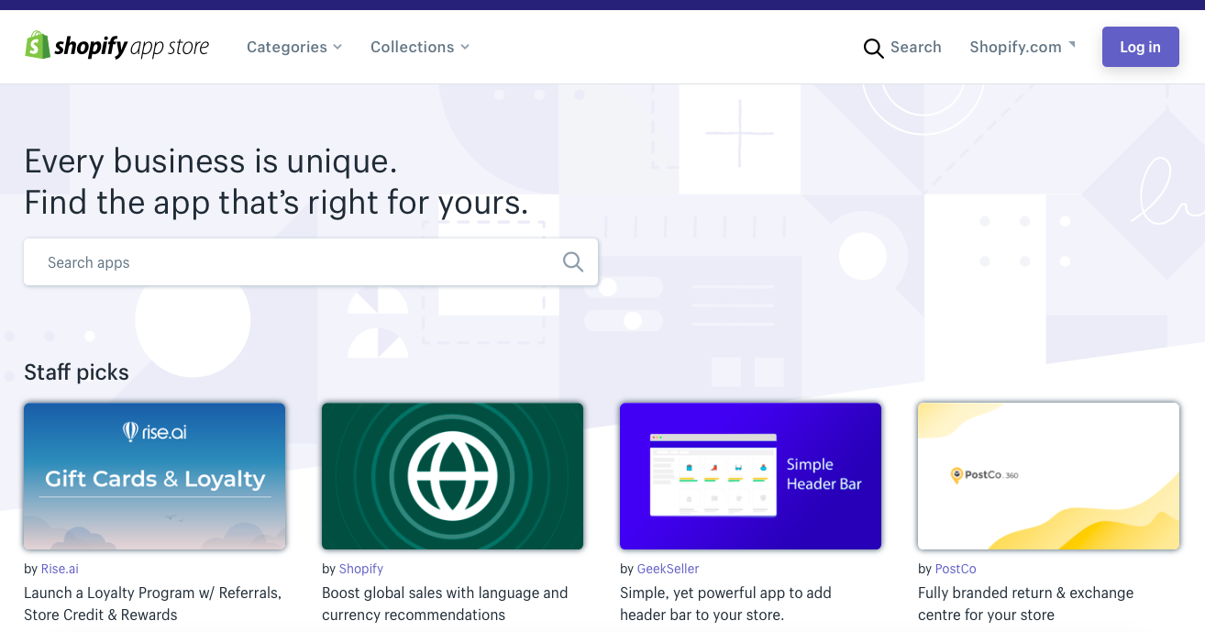Select the Simple Header Bar app card
The width and height of the screenshot is (1205, 632).
pos(750,475)
